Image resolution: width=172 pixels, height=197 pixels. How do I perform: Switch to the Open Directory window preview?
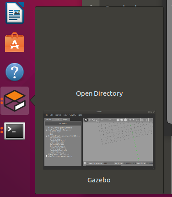pos(99,93)
